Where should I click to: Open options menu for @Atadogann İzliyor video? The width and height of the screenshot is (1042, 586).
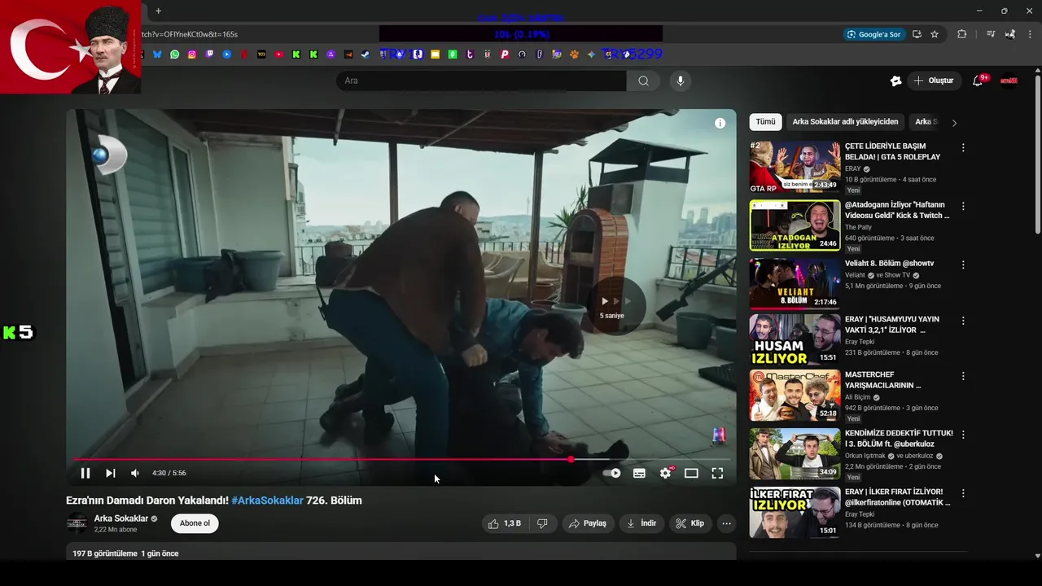click(x=963, y=207)
